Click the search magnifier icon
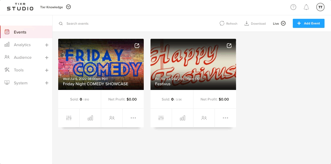331x164 pixels. [x=61, y=24]
